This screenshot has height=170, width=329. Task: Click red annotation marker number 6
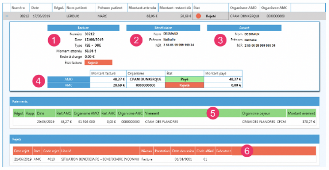246,150
